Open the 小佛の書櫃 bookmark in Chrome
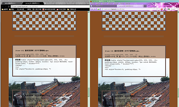Screen dimensions: 179x107 (x=37, y=10)
